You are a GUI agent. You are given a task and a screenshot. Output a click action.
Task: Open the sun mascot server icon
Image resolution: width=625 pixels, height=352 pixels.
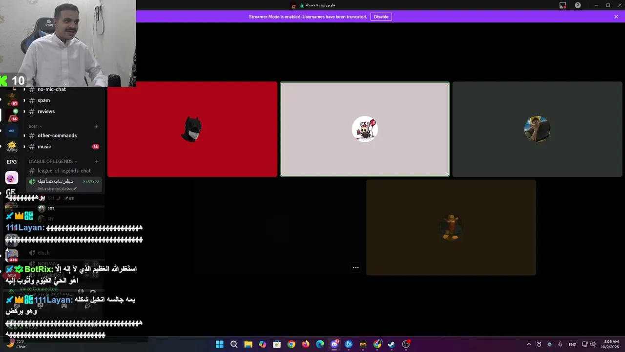(x=12, y=146)
